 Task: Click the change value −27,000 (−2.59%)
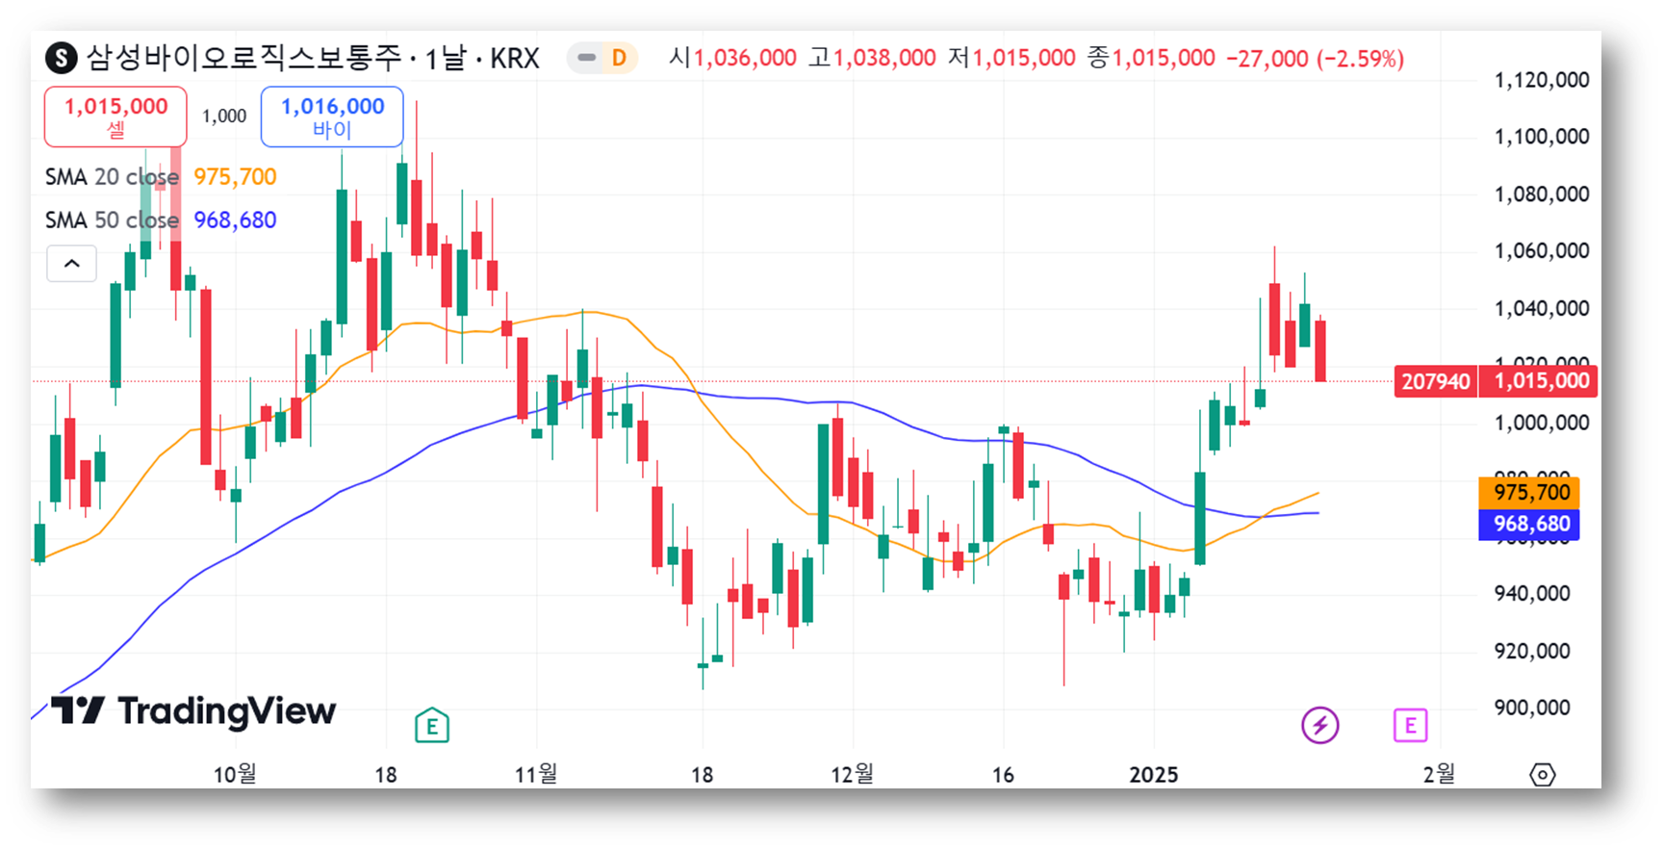click(1315, 59)
